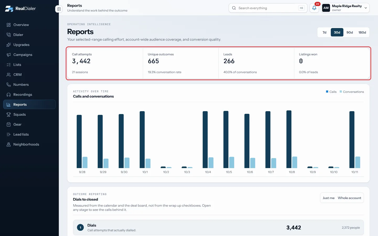This screenshot has width=378, height=236.
Task: Click the Listings won stat card
Action: click(332, 63)
